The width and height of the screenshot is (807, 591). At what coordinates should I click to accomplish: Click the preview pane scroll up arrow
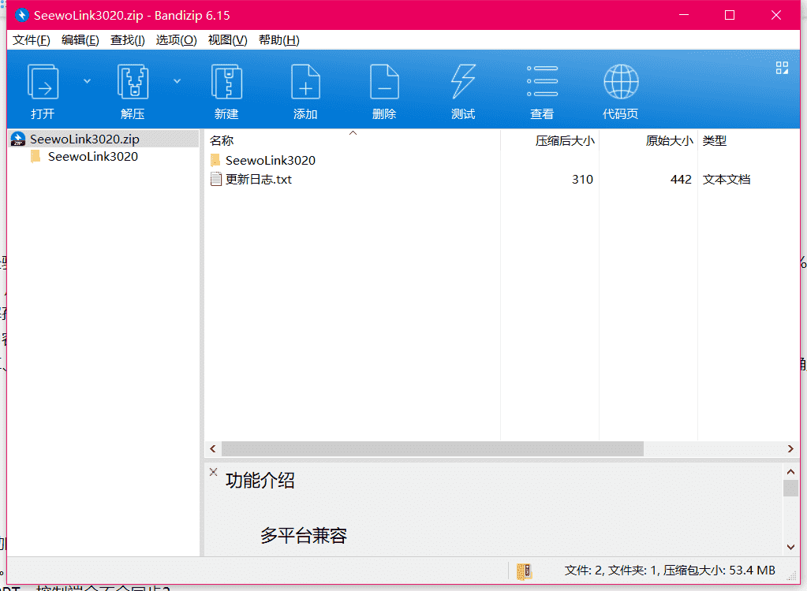(790, 471)
